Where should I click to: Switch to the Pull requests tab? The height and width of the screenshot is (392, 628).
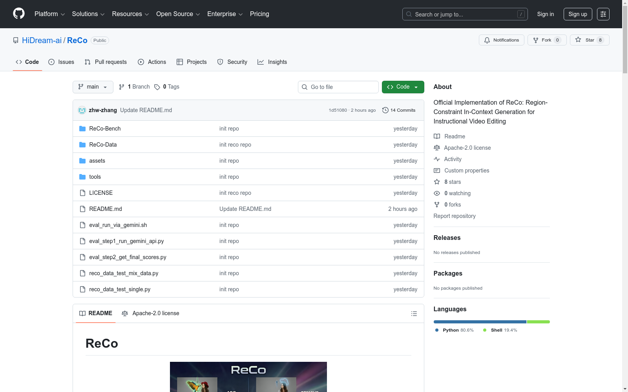point(106,62)
